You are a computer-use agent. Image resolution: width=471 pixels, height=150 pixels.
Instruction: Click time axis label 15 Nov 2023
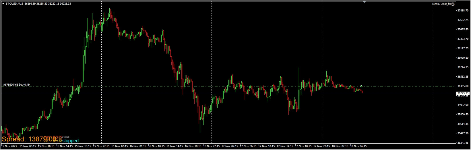pos(9,146)
